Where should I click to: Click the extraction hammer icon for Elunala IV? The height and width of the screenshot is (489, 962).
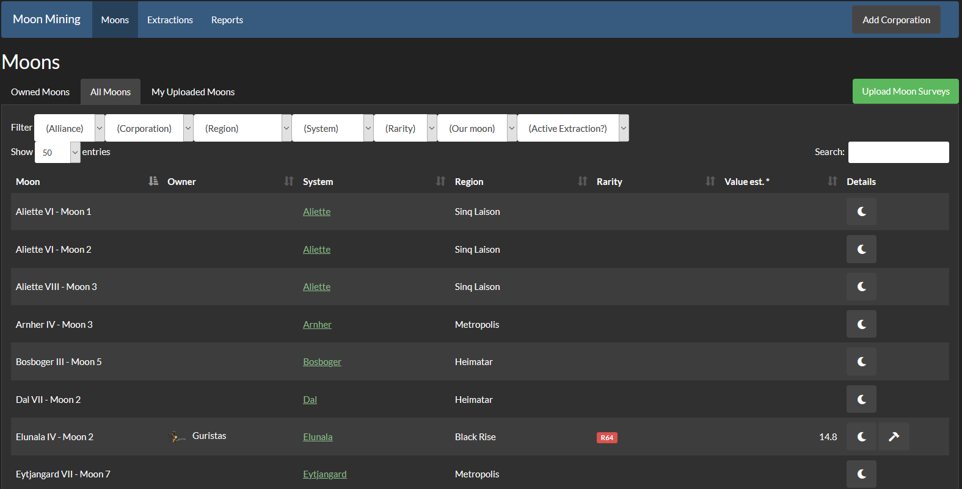[x=894, y=436]
